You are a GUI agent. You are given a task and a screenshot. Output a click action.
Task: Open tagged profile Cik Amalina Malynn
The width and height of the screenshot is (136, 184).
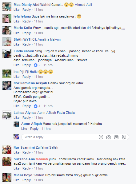coord(46,39)
